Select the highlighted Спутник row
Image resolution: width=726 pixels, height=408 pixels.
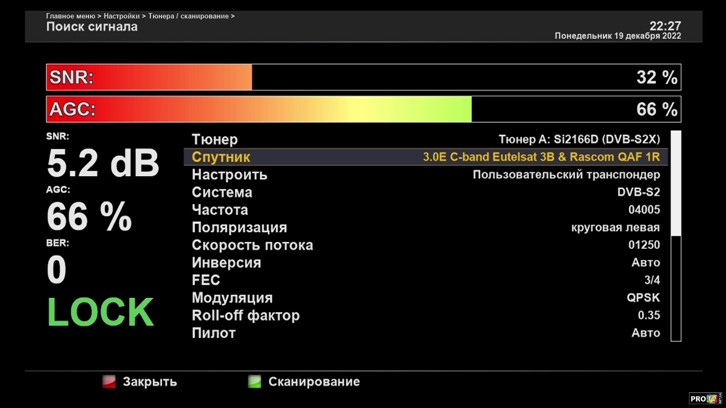point(425,157)
